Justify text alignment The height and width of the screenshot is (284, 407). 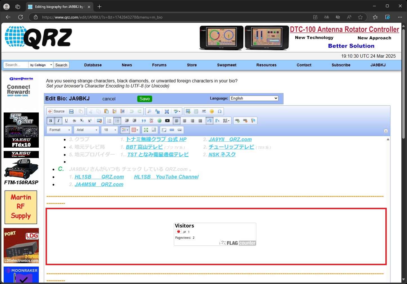click(200, 121)
